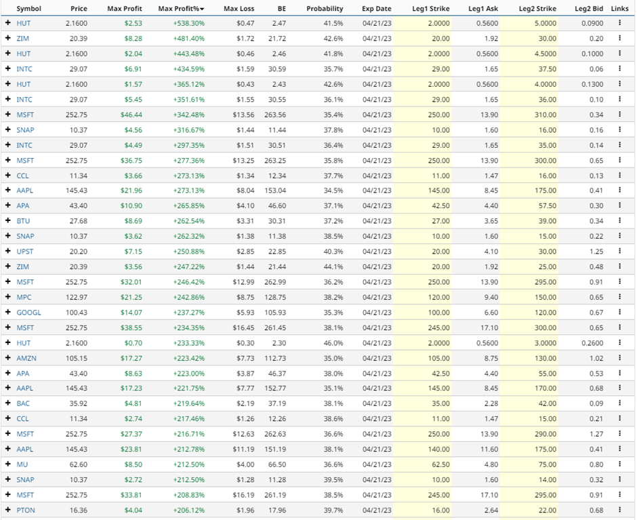The width and height of the screenshot is (637, 520).
Task: Open links menu in the AMZN row
Action: [x=619, y=358]
